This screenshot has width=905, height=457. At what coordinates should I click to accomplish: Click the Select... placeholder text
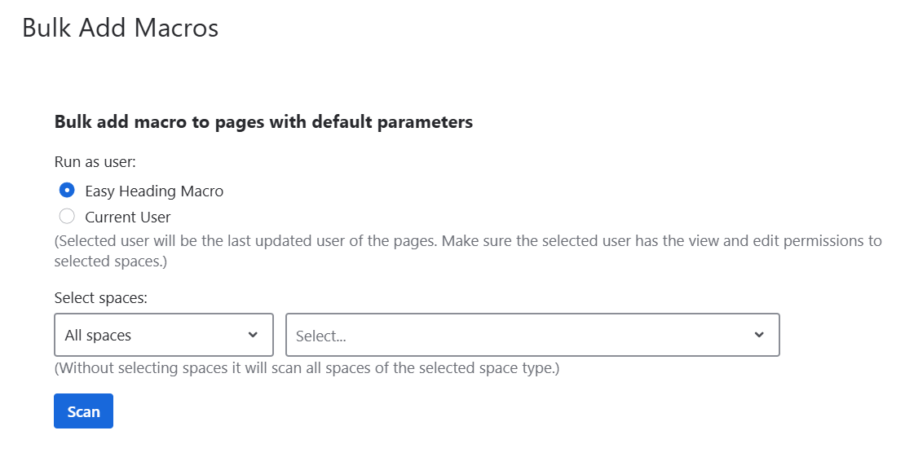[321, 336]
